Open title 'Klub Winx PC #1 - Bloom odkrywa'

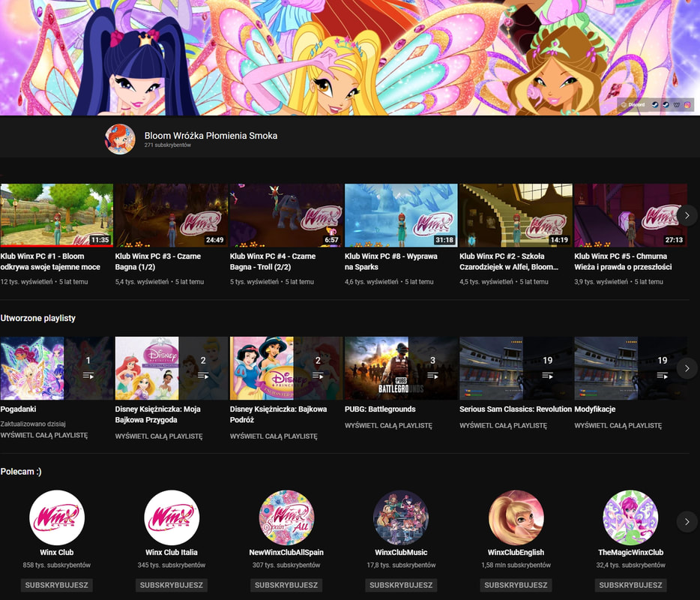(x=50, y=261)
